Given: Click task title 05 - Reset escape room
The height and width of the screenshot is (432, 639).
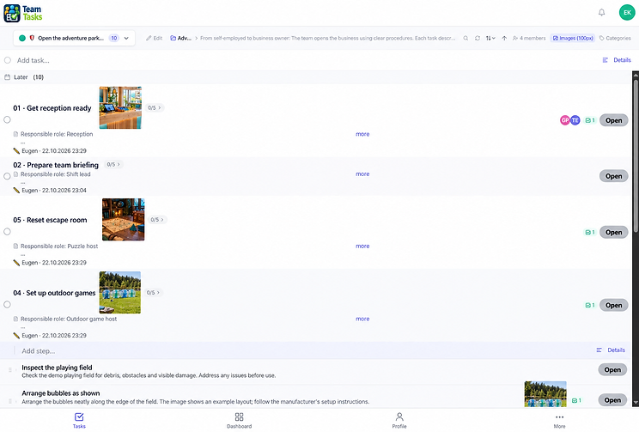Looking at the screenshot, I should pos(50,220).
